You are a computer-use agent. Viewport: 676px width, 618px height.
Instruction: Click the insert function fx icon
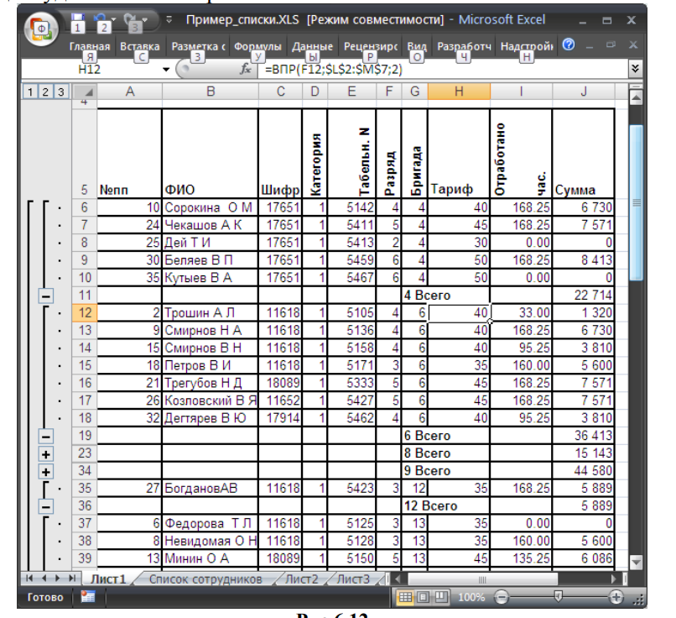[x=246, y=71]
